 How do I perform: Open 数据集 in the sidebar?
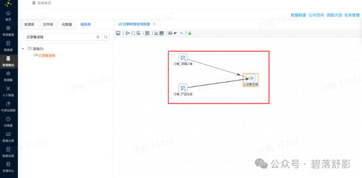(x=8, y=76)
